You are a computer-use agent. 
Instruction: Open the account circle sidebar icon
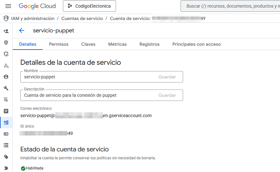[6, 77]
